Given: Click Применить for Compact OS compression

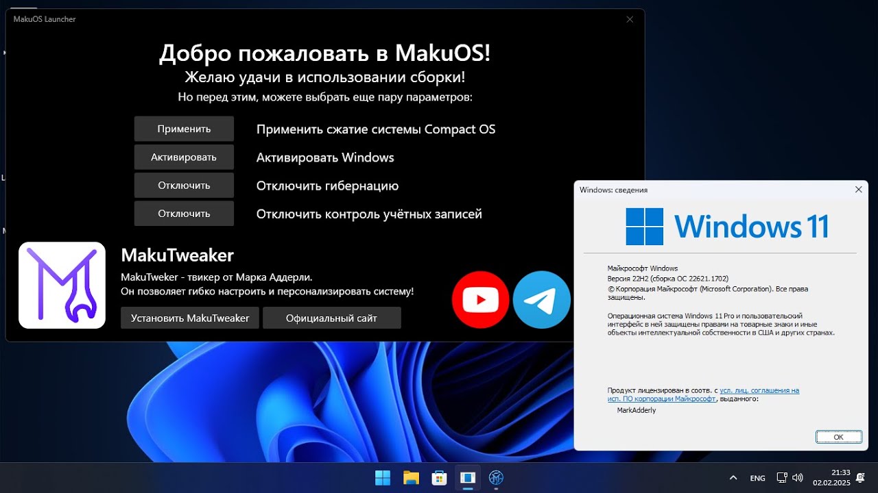Looking at the screenshot, I should point(184,129).
